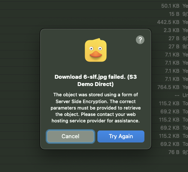Click the Cancel button in the dialog
This screenshot has height=172, width=188.
coord(70,136)
